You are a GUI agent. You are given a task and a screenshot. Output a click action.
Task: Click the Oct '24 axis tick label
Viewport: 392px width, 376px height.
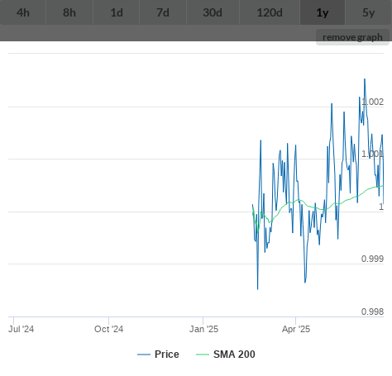108,329
